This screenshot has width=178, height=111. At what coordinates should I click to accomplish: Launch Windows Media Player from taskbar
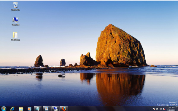click(29, 109)
